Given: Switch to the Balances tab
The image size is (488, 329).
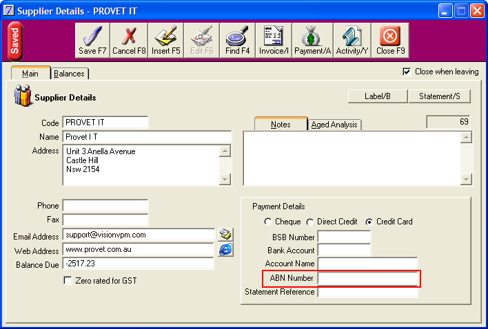Looking at the screenshot, I should coord(70,74).
